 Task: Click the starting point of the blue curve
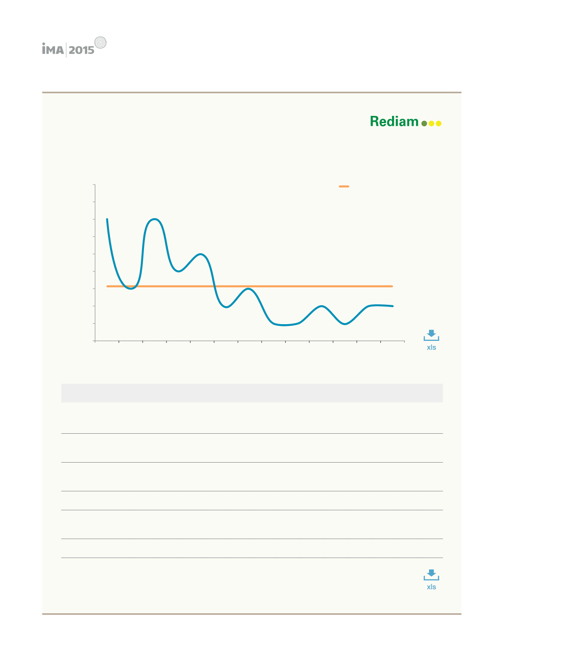pos(107,219)
